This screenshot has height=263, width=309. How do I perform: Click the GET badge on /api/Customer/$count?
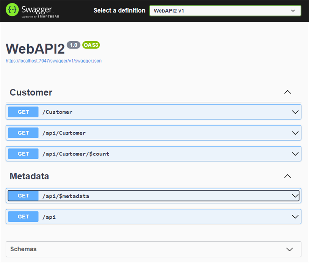click(x=23, y=154)
